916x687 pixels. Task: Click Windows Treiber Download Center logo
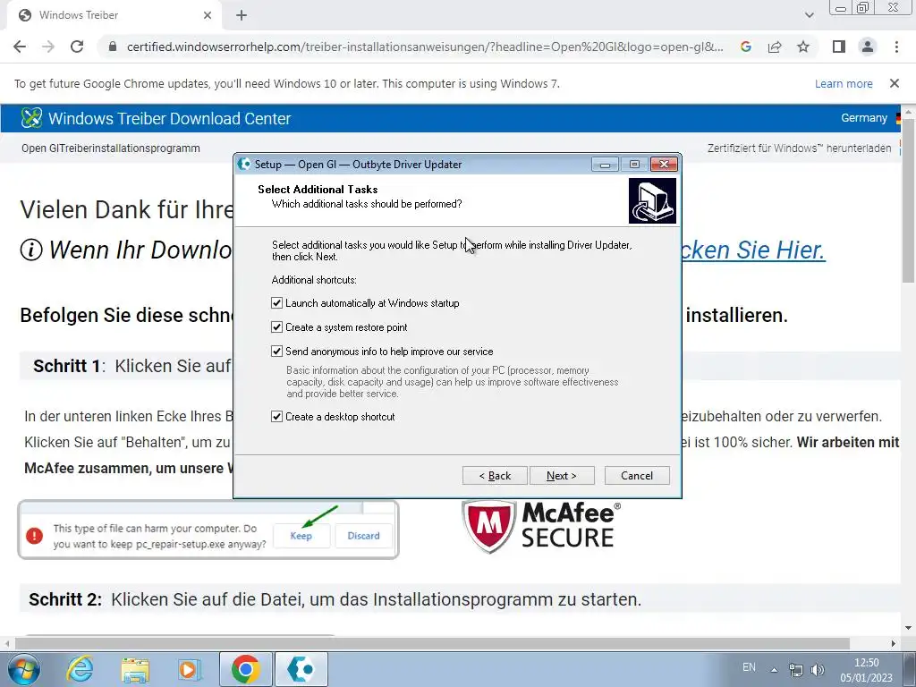pos(31,118)
